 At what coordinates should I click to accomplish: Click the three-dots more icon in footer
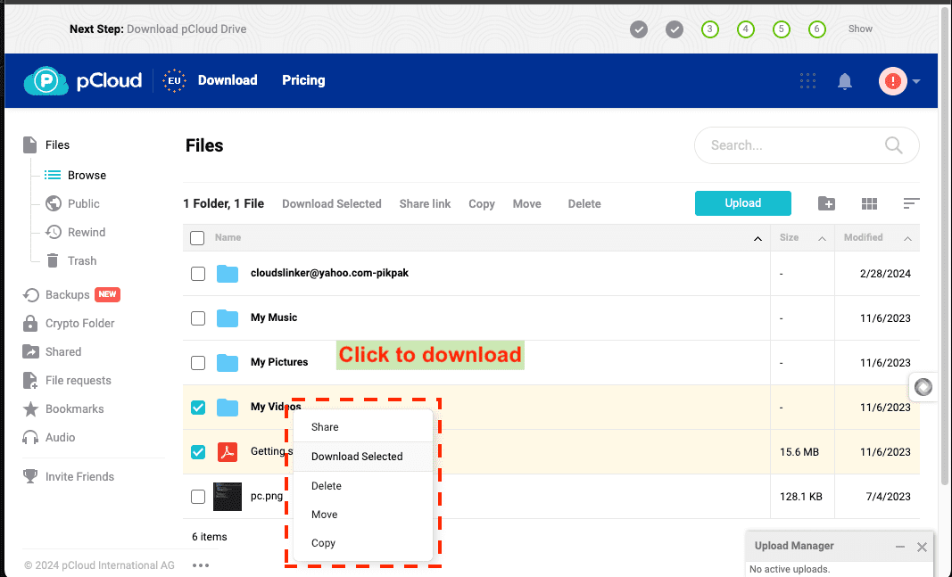[x=201, y=565]
